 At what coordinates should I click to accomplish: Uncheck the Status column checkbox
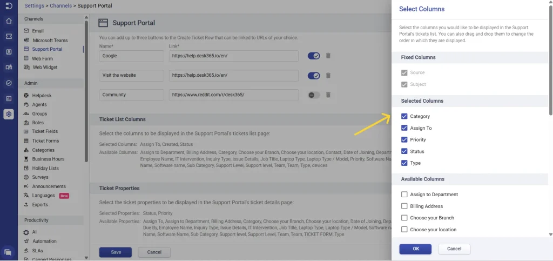click(x=404, y=151)
